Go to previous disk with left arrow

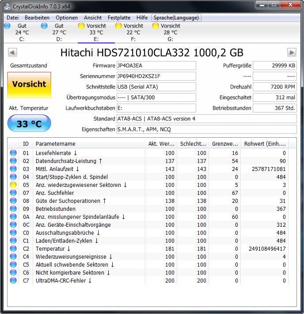(12, 52)
